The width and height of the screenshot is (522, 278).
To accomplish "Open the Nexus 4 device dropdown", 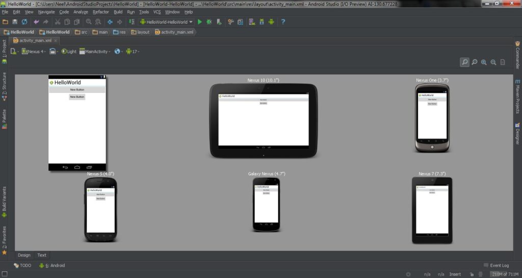I will [34, 51].
